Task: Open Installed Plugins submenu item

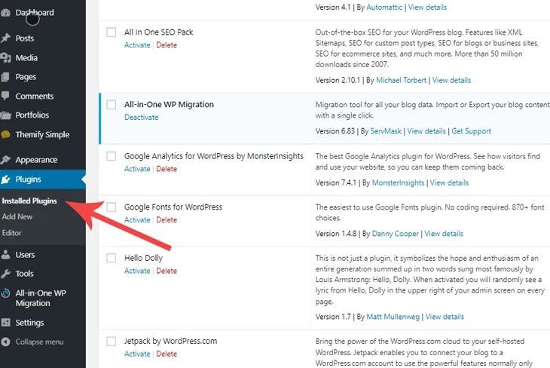Action: (29, 201)
